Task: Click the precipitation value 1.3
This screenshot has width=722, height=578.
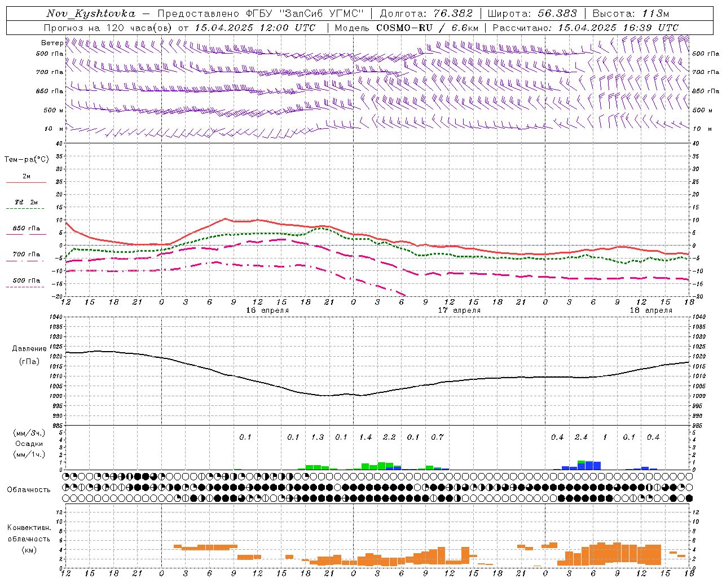Action: (x=318, y=437)
